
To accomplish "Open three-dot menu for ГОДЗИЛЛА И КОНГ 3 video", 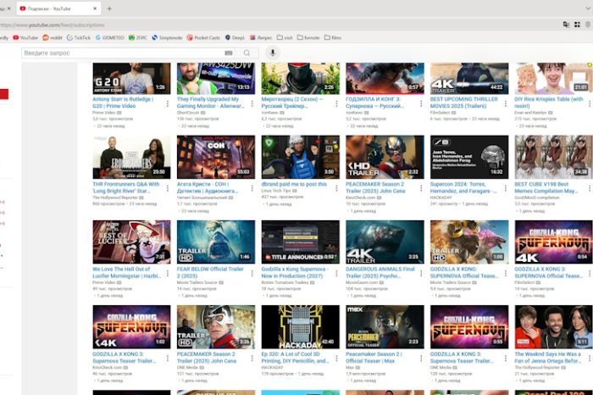I will (421, 103).
